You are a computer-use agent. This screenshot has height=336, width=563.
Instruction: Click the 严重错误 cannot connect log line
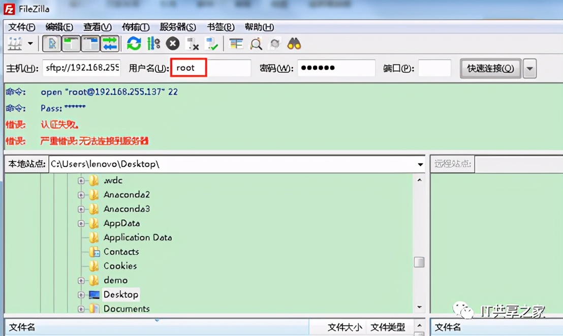tap(94, 141)
